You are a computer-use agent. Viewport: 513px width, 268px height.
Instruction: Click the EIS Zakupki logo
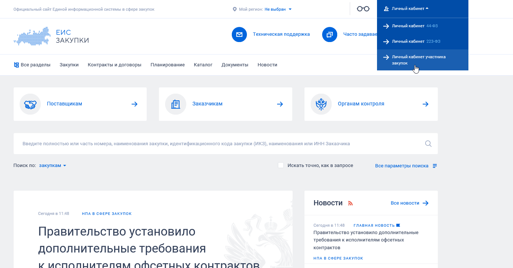click(x=51, y=36)
